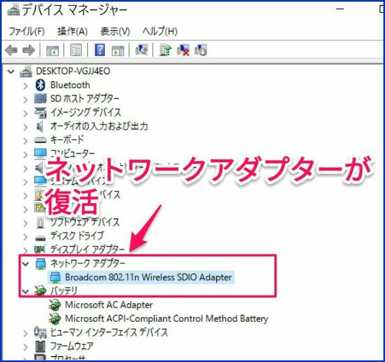The image size is (385, 362).
Task: Select the imaging device camera icon
Action: pos(40,112)
